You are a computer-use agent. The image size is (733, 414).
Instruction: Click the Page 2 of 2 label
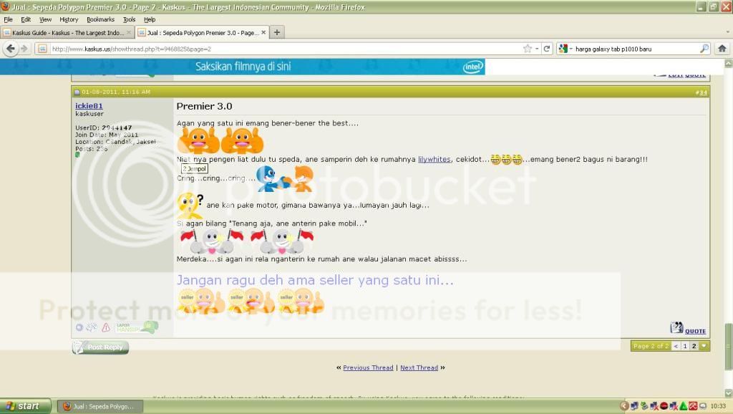pos(651,346)
